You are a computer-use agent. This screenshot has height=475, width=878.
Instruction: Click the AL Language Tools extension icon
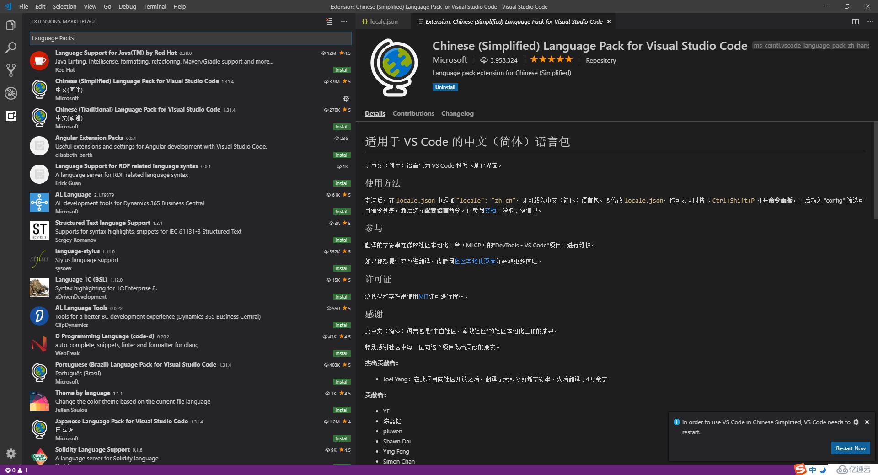click(39, 315)
